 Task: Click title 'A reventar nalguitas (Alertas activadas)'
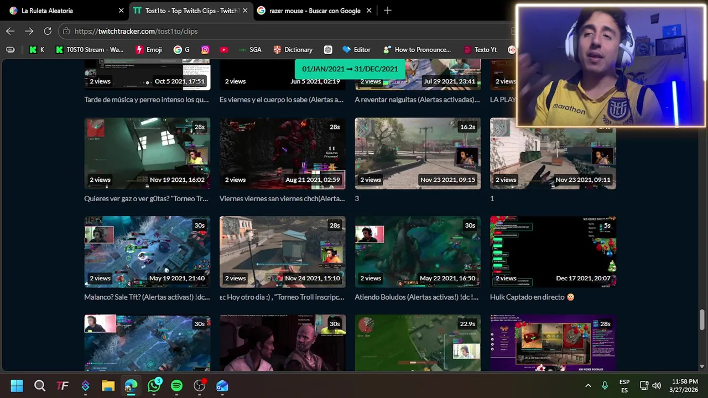[x=417, y=100]
